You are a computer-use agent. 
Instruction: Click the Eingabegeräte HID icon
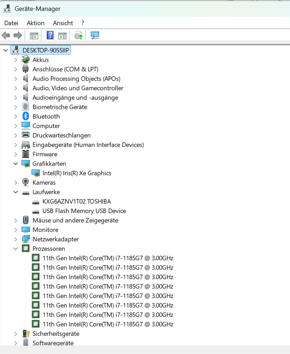pyautogui.click(x=26, y=145)
